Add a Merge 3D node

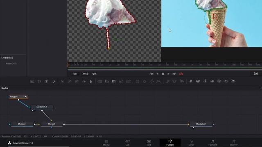[212, 81]
